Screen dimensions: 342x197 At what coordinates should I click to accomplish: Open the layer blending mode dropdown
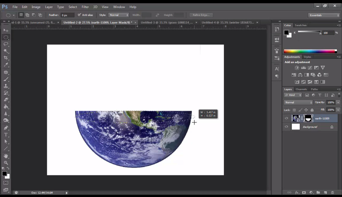click(x=298, y=102)
